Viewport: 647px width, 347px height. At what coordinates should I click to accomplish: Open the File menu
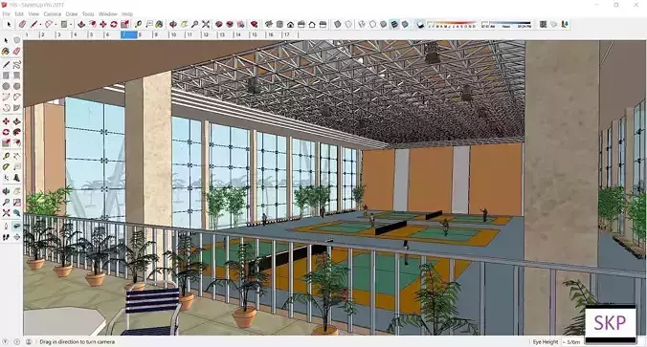[6, 14]
